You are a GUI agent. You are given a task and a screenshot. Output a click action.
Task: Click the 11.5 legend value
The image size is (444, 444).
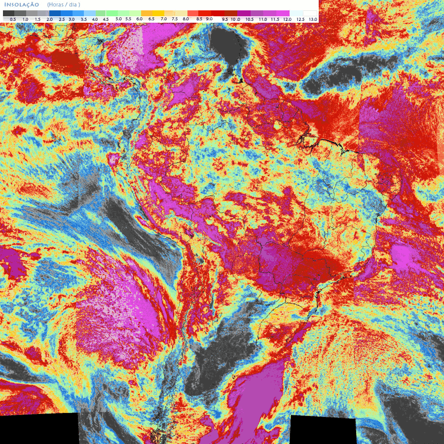(275, 19)
